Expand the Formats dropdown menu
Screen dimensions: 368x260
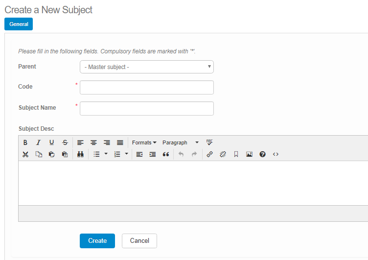(144, 142)
